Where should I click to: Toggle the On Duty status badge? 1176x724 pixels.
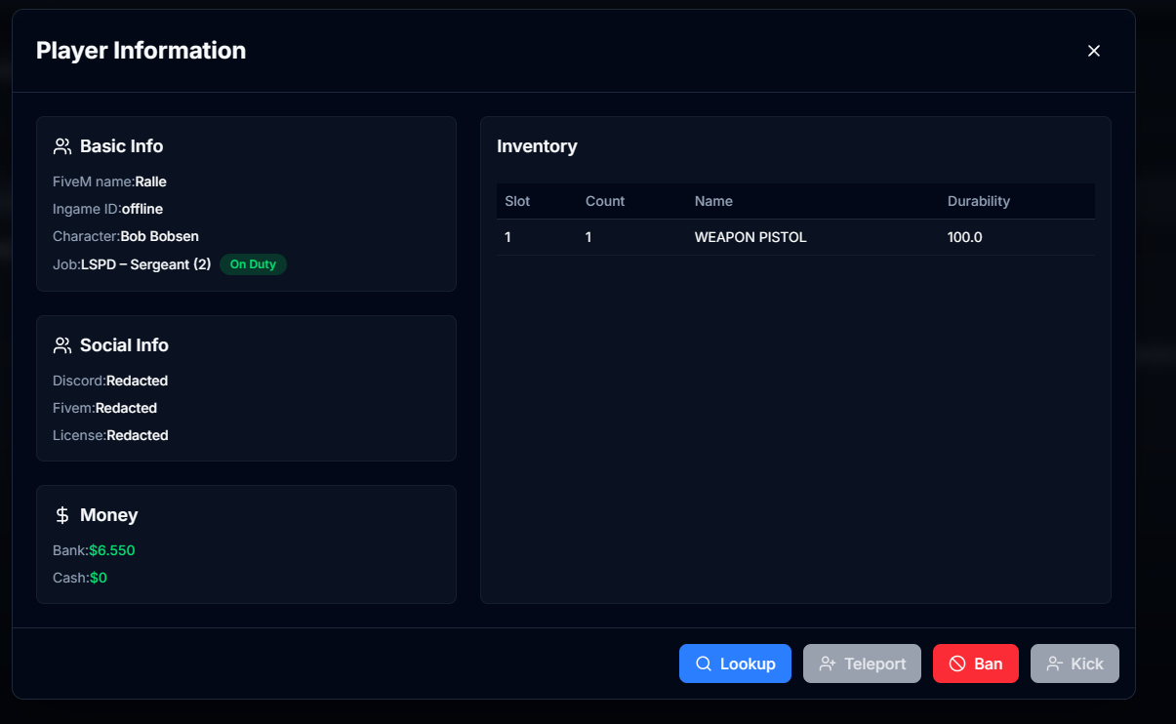(253, 263)
